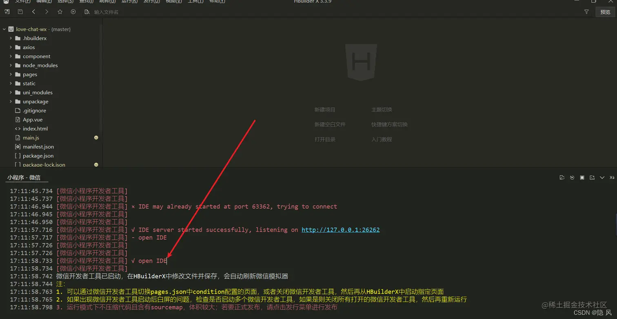Image resolution: width=617 pixels, height=319 pixels.
Task: Collapse the love-chat-wx project root
Action: 4,29
